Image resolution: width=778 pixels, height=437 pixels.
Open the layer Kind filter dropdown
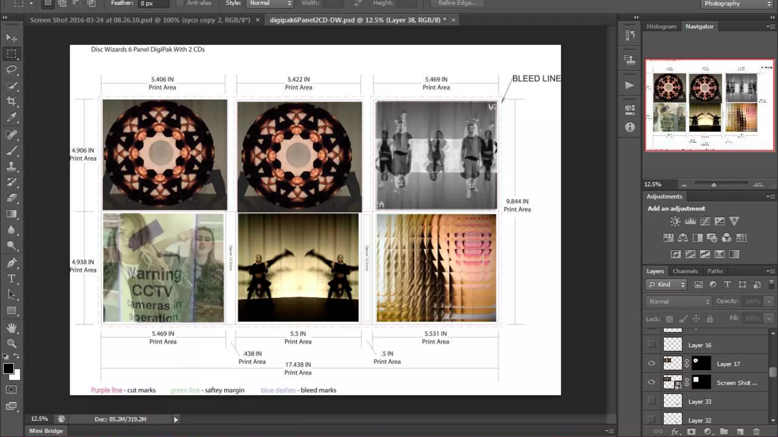click(x=666, y=285)
